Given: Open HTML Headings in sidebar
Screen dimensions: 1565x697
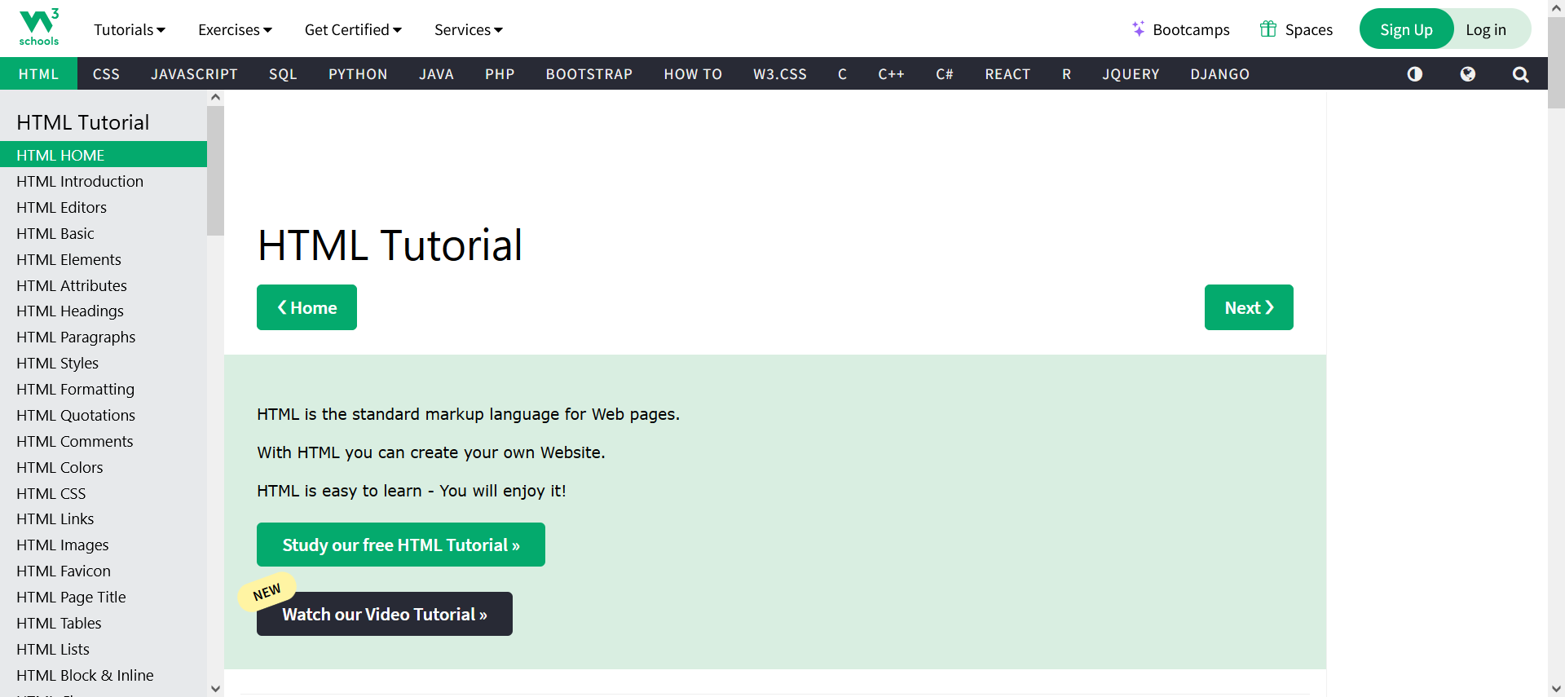Looking at the screenshot, I should (104, 311).
